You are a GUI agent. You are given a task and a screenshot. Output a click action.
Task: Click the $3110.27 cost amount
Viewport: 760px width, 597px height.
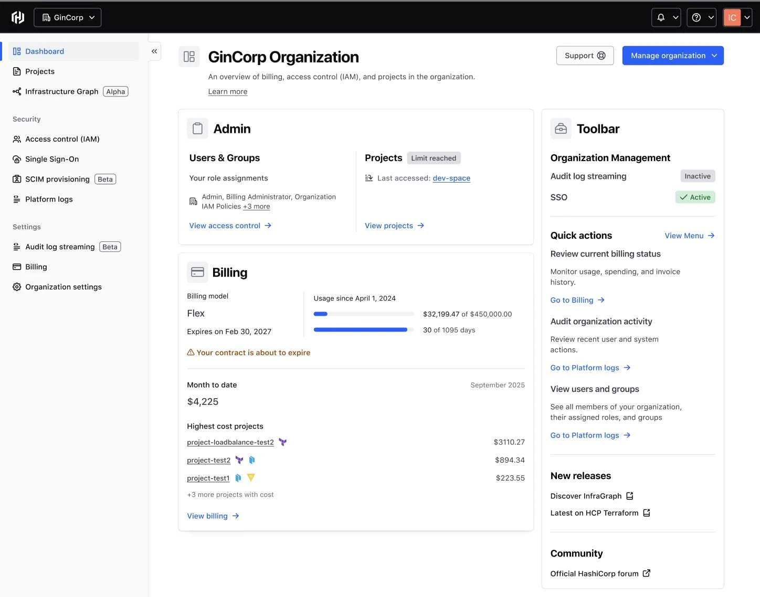click(x=509, y=442)
